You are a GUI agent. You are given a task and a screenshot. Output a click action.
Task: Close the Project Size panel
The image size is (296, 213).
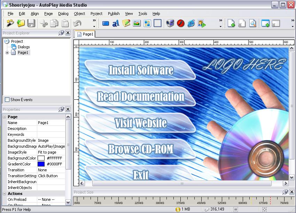tap(292, 192)
